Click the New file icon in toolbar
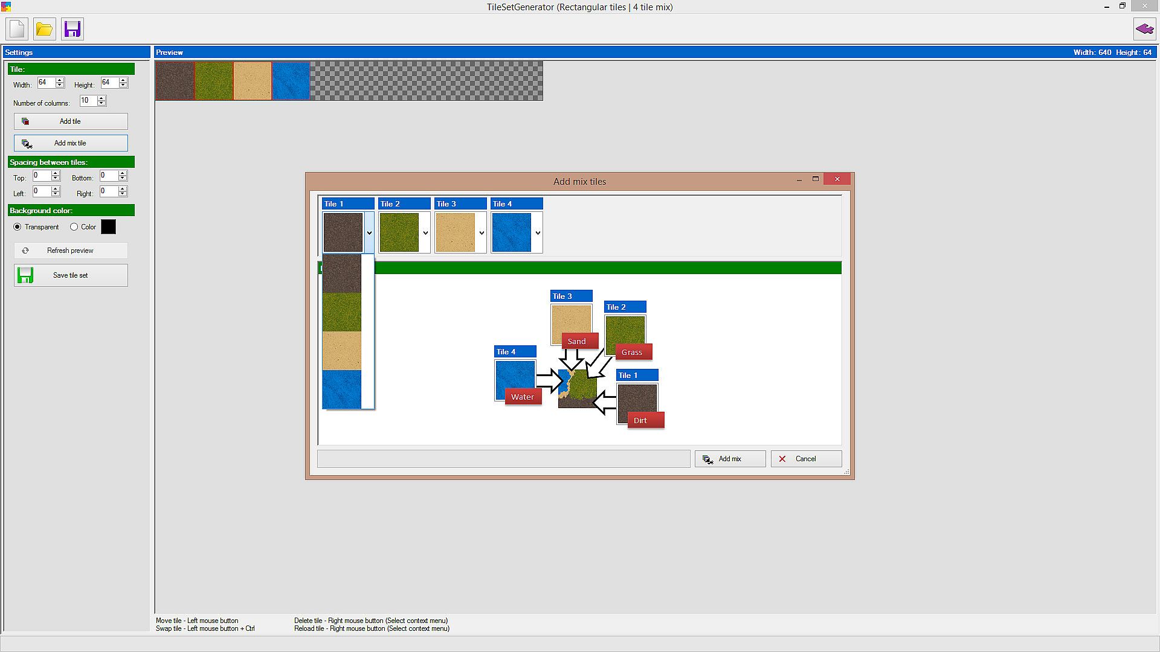 17,29
